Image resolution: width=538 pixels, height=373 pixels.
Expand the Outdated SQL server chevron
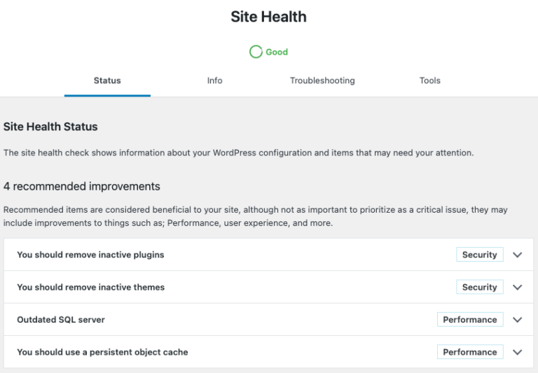[518, 320]
